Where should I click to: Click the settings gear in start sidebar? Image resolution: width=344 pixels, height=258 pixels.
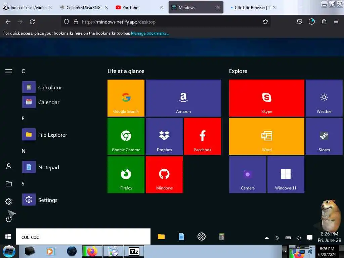click(9, 202)
